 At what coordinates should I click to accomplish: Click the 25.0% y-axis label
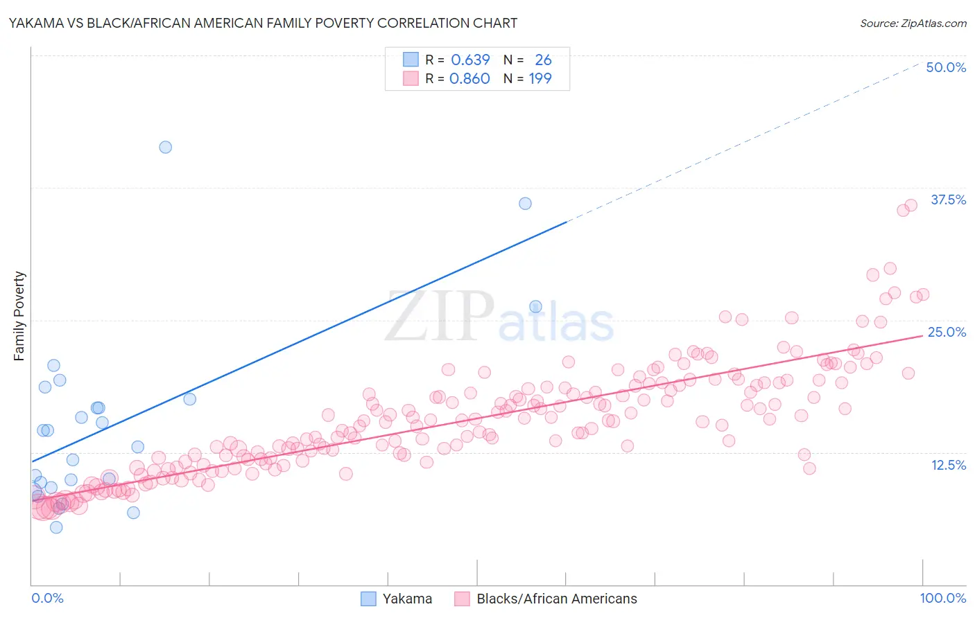click(947, 332)
